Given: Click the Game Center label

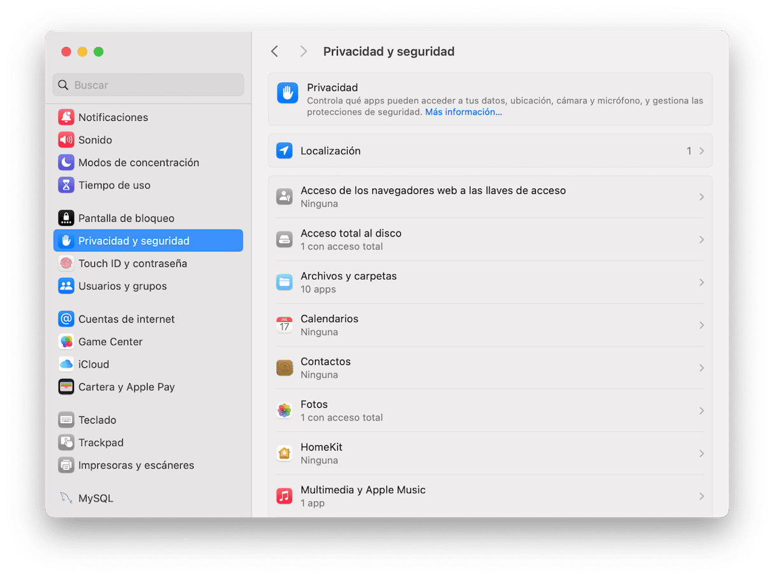Looking at the screenshot, I should (110, 342).
